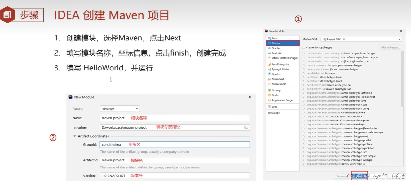Select maven-archetype-mojo row
The height and width of the screenshot is (182, 411).
351,136
